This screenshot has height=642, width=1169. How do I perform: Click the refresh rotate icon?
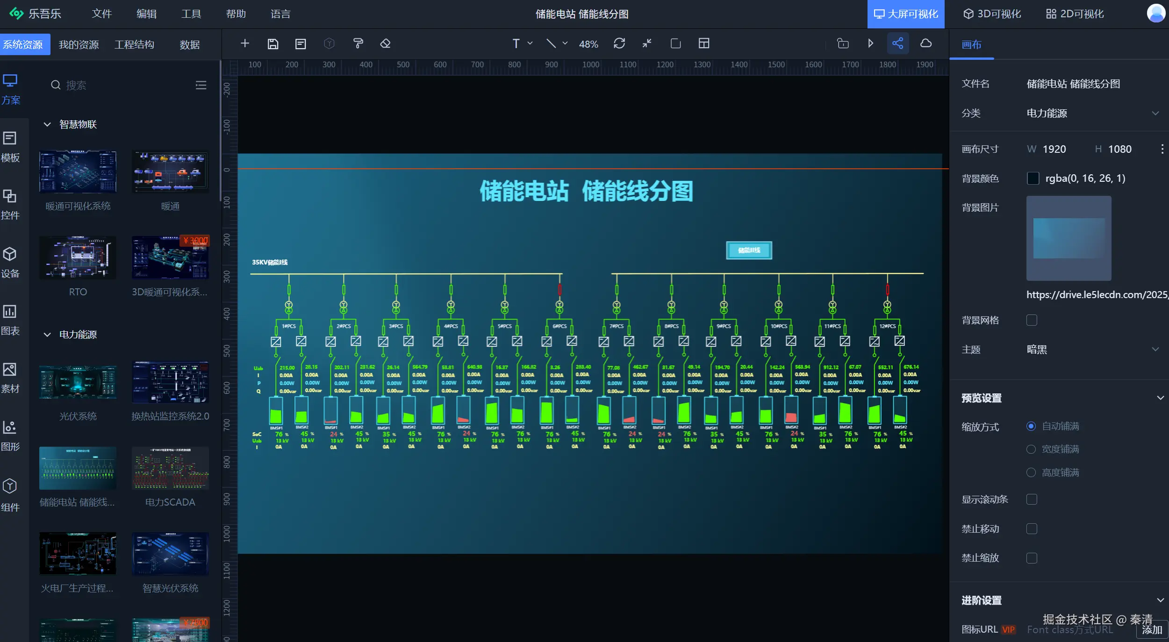coord(619,44)
